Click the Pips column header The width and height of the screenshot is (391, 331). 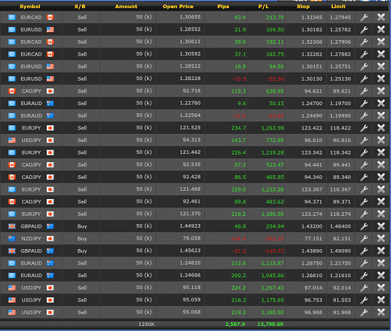point(223,6)
